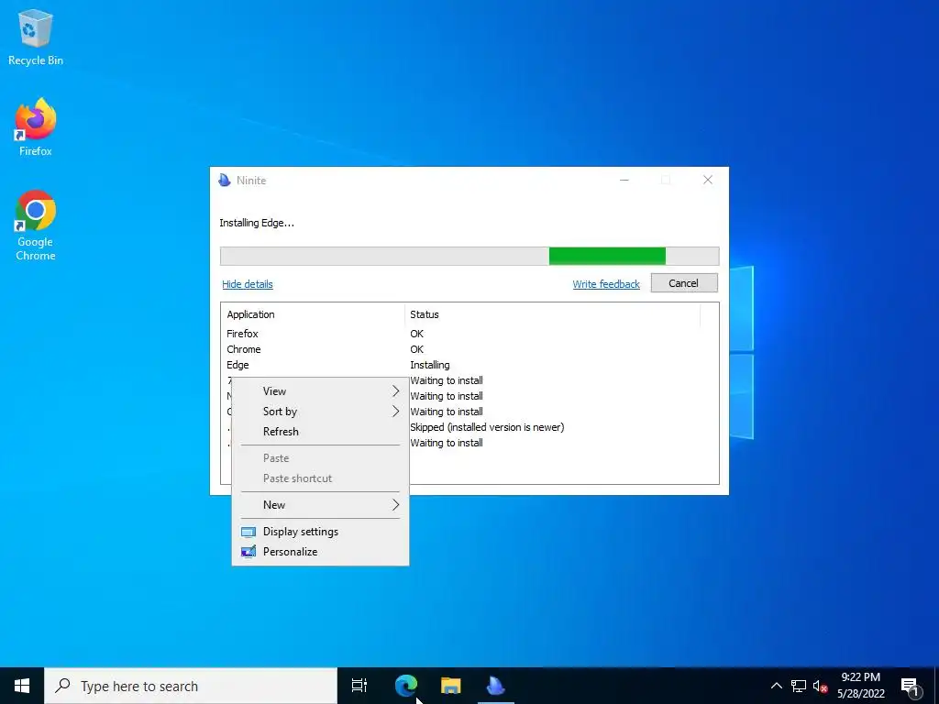The image size is (939, 704).
Task: Open File Explorer from the taskbar
Action: pos(451,686)
